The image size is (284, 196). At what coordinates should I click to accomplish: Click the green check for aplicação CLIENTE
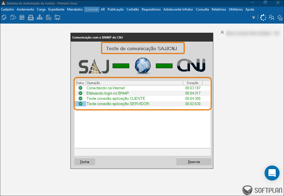(x=80, y=98)
